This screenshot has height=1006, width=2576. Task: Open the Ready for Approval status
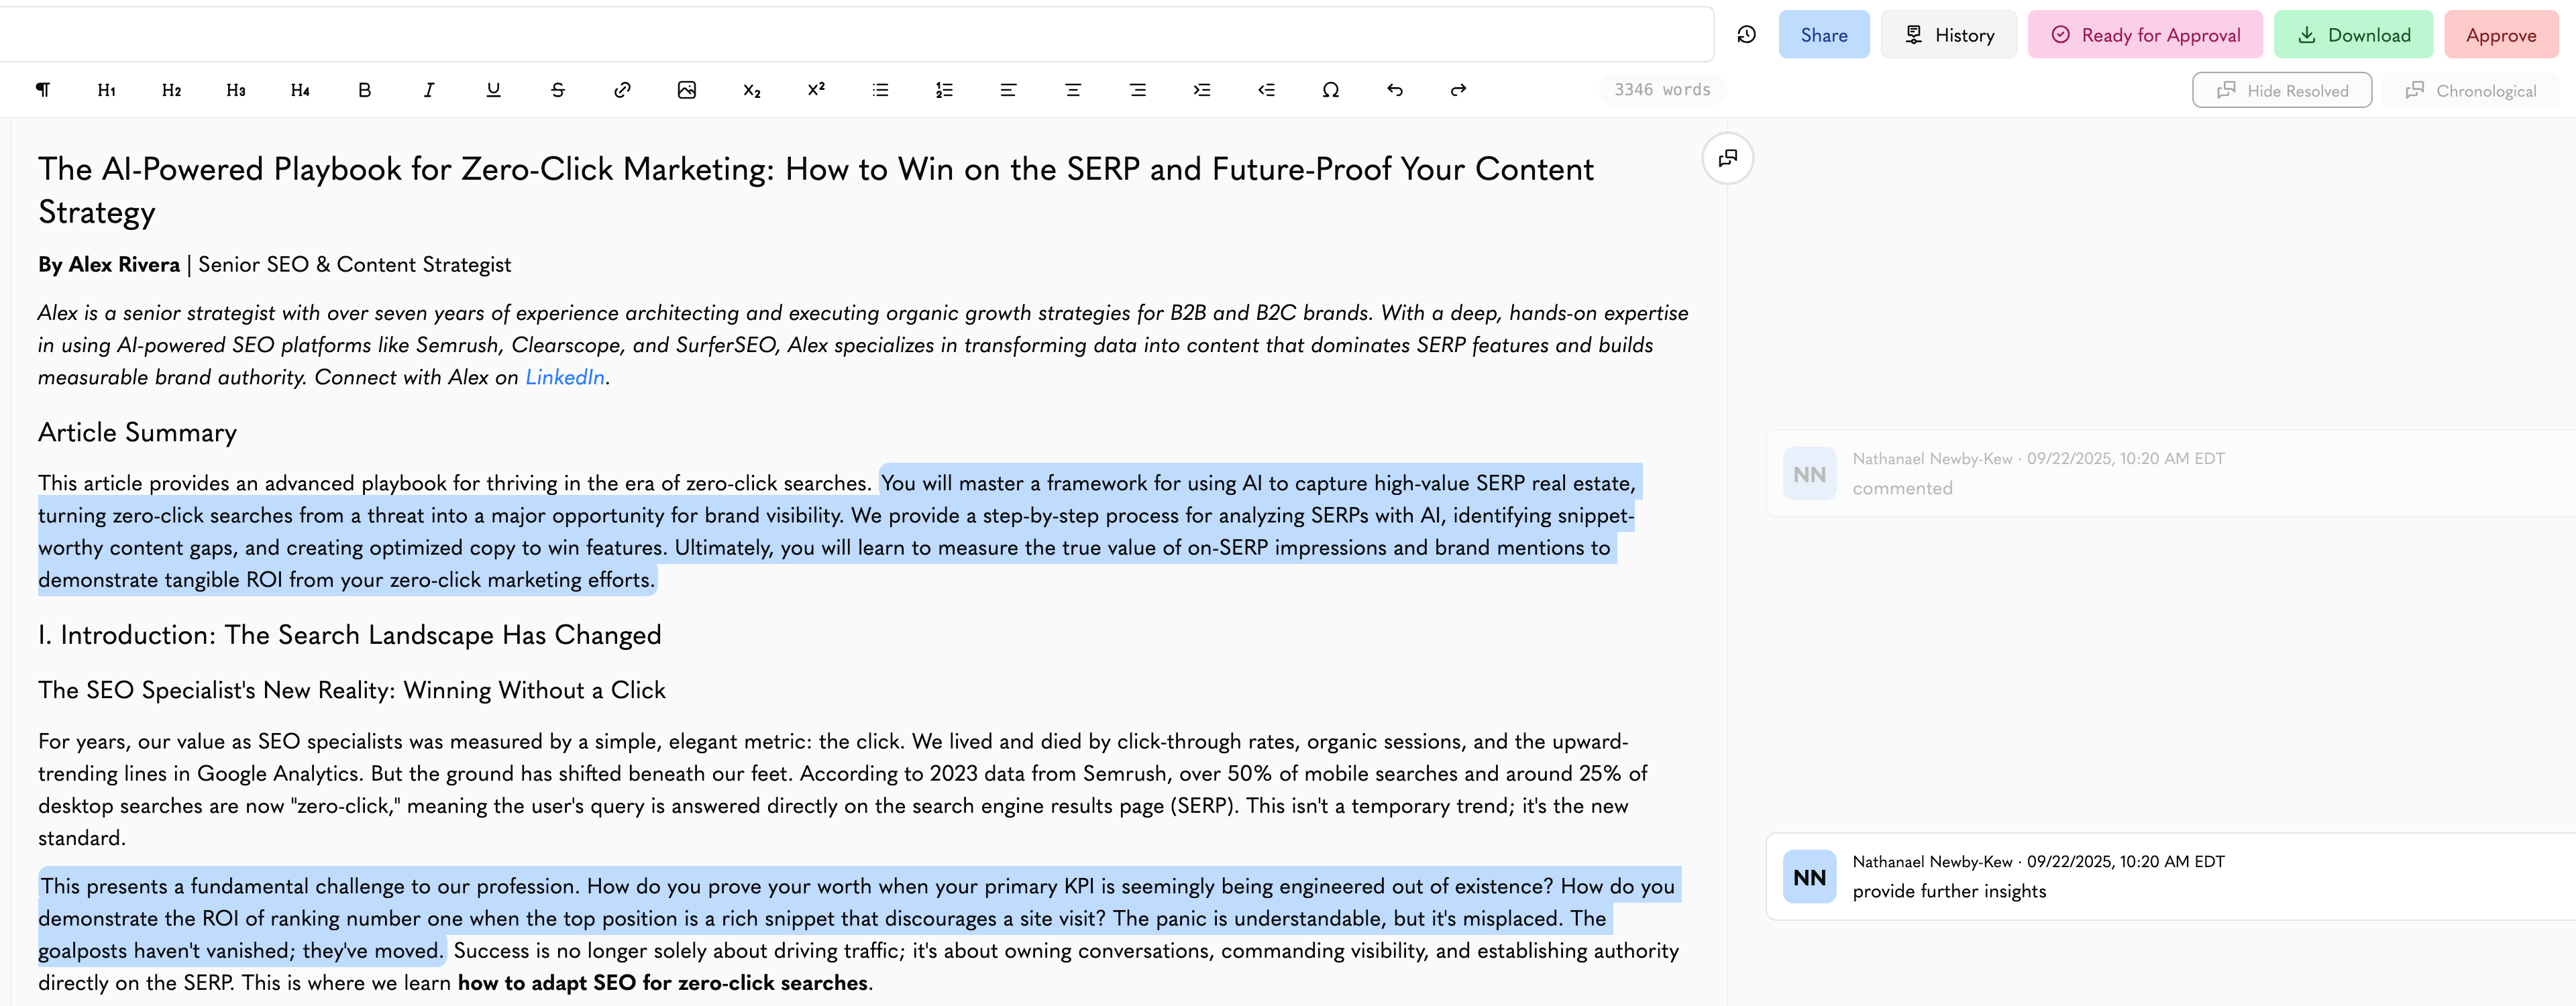pos(2145,35)
